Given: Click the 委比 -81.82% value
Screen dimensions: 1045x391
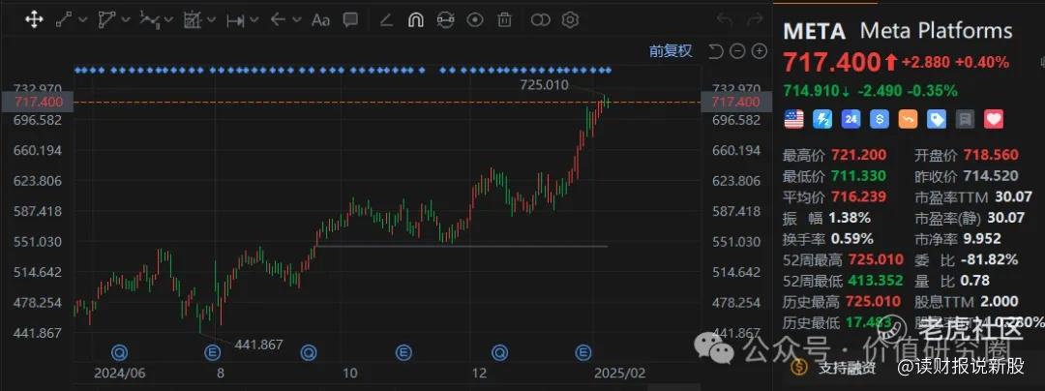Looking at the screenshot, I should [990, 259].
